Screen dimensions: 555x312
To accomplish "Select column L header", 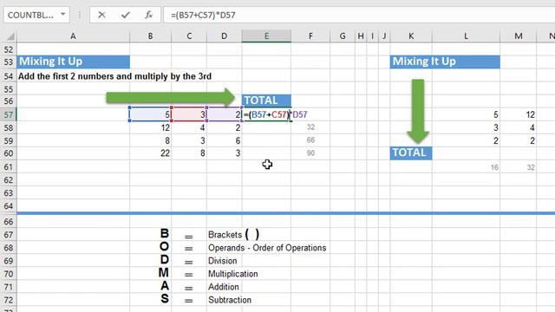I will point(466,36).
